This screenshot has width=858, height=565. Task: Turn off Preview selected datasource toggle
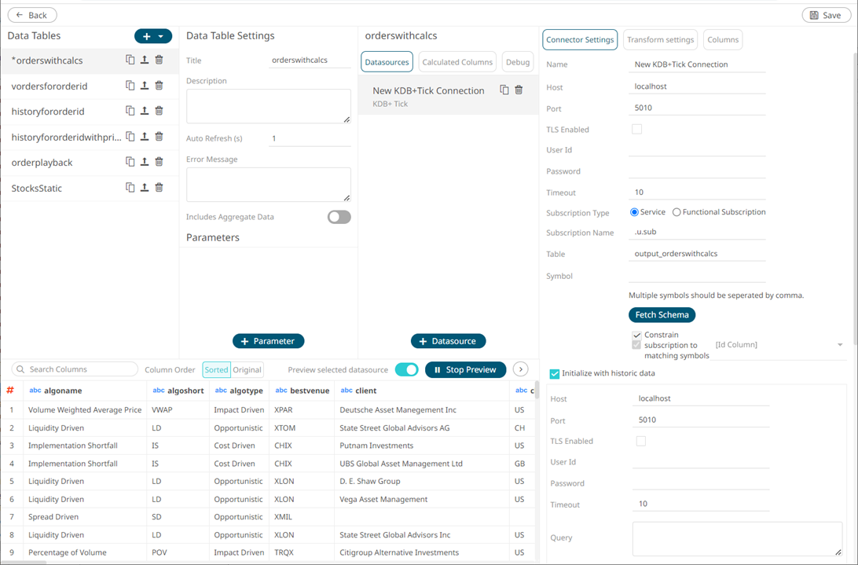point(406,369)
